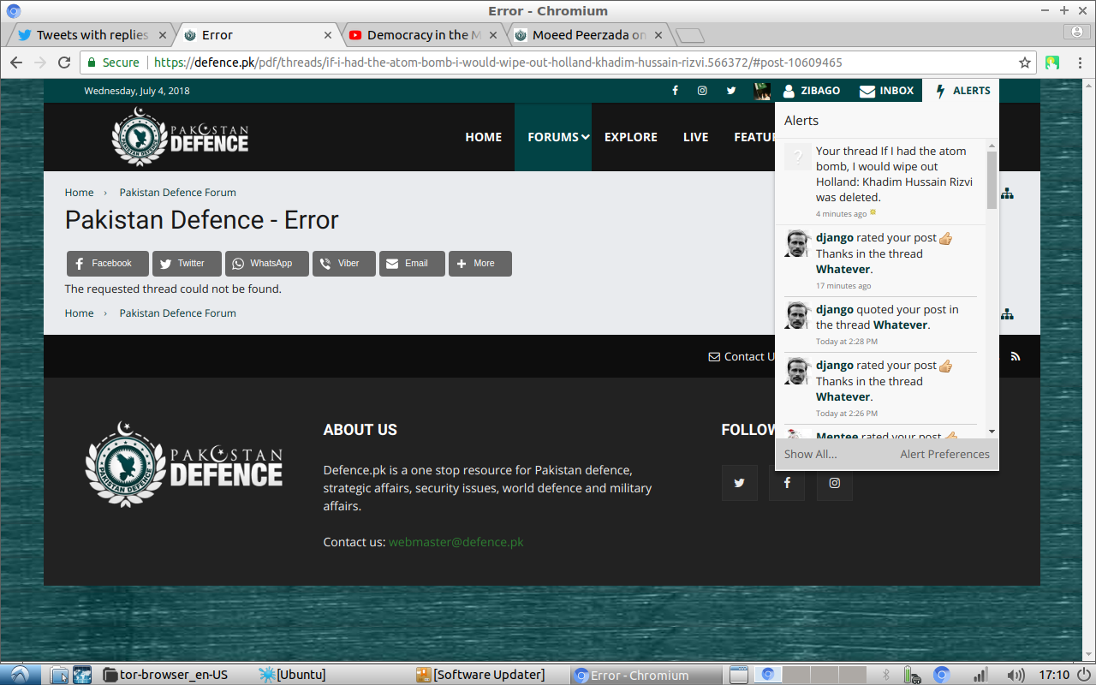Image resolution: width=1096 pixels, height=685 pixels.
Task: Click the profile icon in the window corner
Action: [x=1077, y=32]
